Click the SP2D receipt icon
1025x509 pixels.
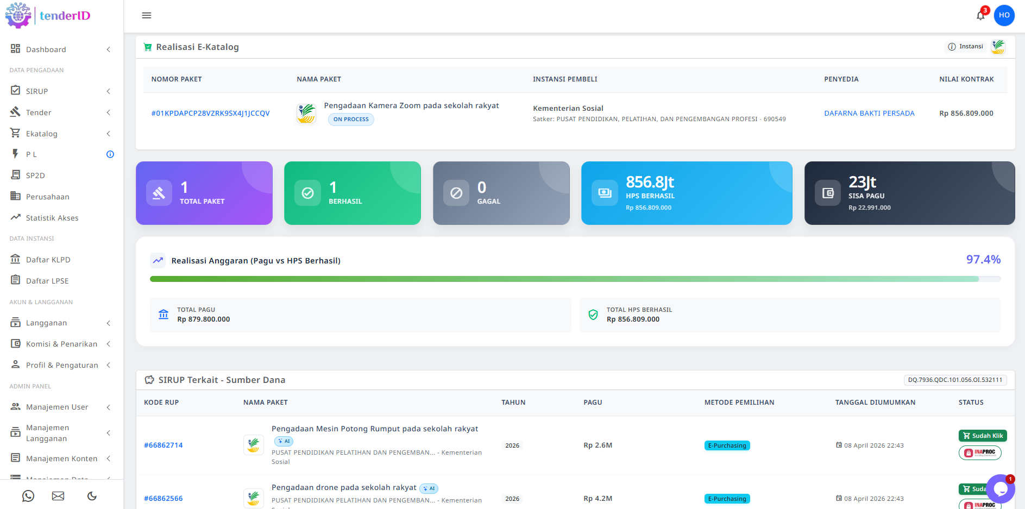pos(15,175)
